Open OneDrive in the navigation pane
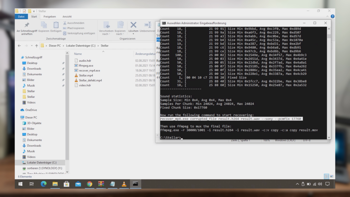The width and height of the screenshot is (350, 197). [x=31, y=110]
